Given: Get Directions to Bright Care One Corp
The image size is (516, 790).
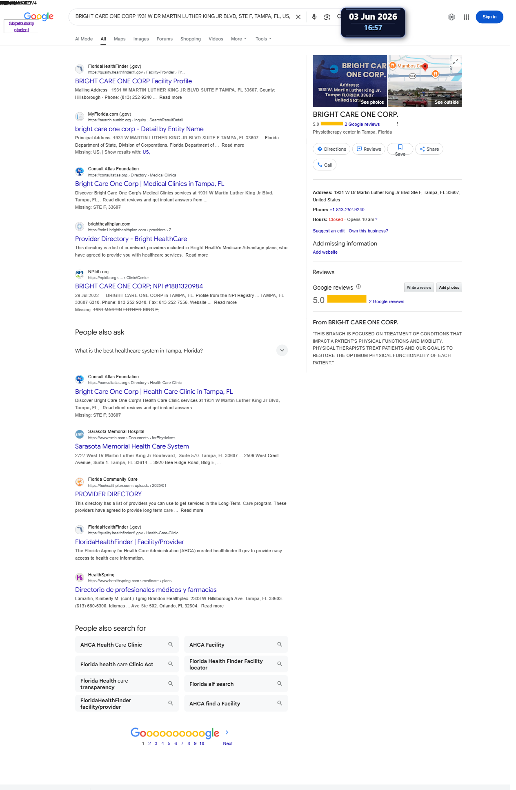Looking at the screenshot, I should [331, 149].
